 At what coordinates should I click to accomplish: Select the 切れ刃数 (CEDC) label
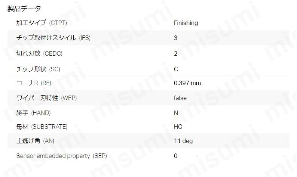tap(39, 53)
